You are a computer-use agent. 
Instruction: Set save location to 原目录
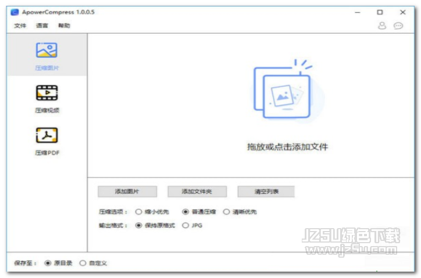tap(58, 263)
